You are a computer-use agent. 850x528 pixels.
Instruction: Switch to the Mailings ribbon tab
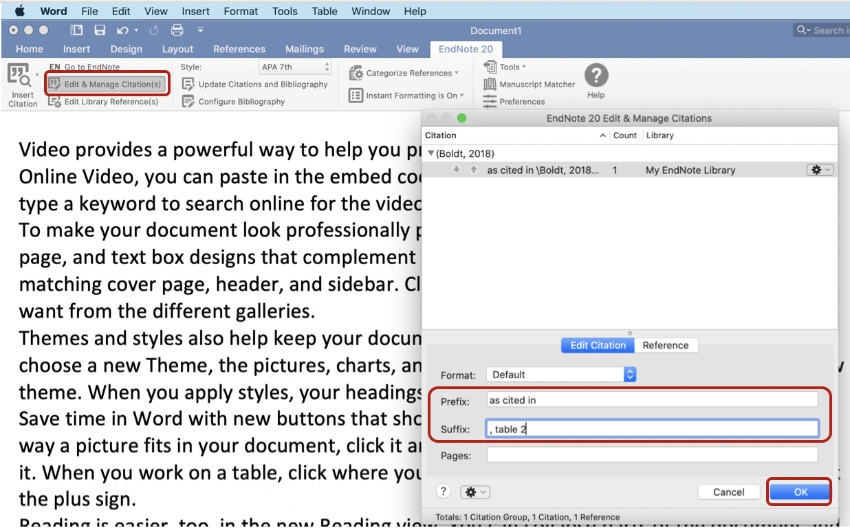(x=304, y=49)
